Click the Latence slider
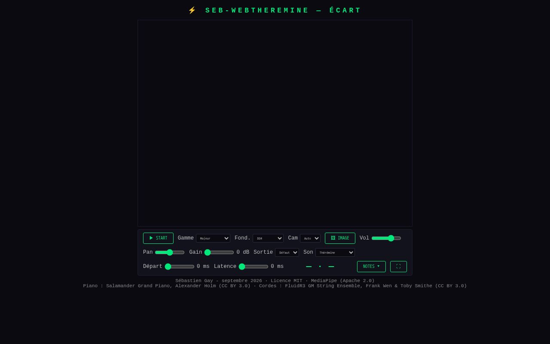The image size is (550, 344). [254, 267]
